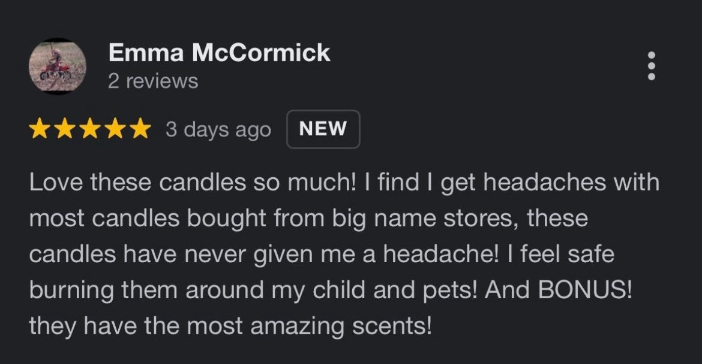
Task: Click the second yellow rating star
Action: pyautogui.click(x=65, y=129)
